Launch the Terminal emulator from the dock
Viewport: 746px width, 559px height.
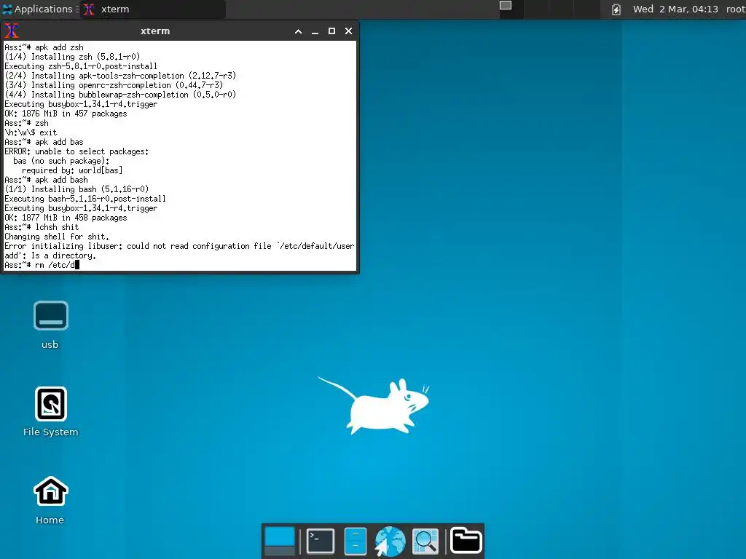tap(321, 541)
